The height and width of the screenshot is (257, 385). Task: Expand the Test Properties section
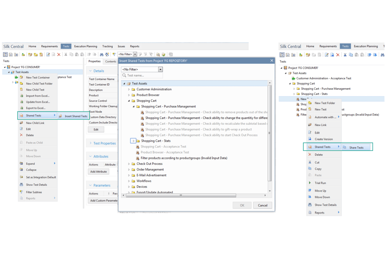90,143
